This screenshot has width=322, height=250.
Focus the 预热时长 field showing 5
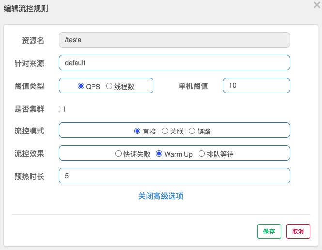coord(174,176)
